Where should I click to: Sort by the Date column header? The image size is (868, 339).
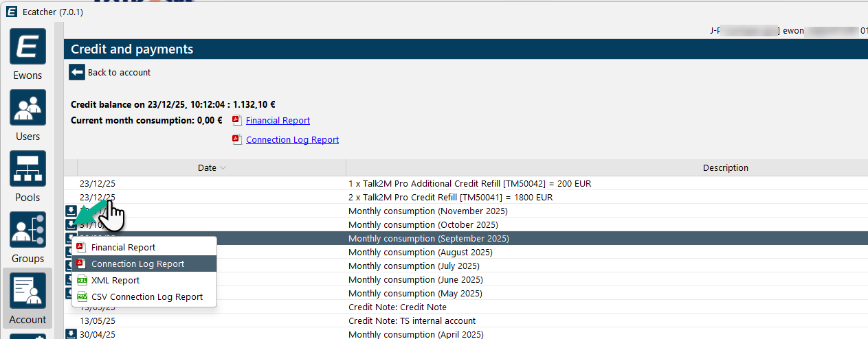pos(207,167)
